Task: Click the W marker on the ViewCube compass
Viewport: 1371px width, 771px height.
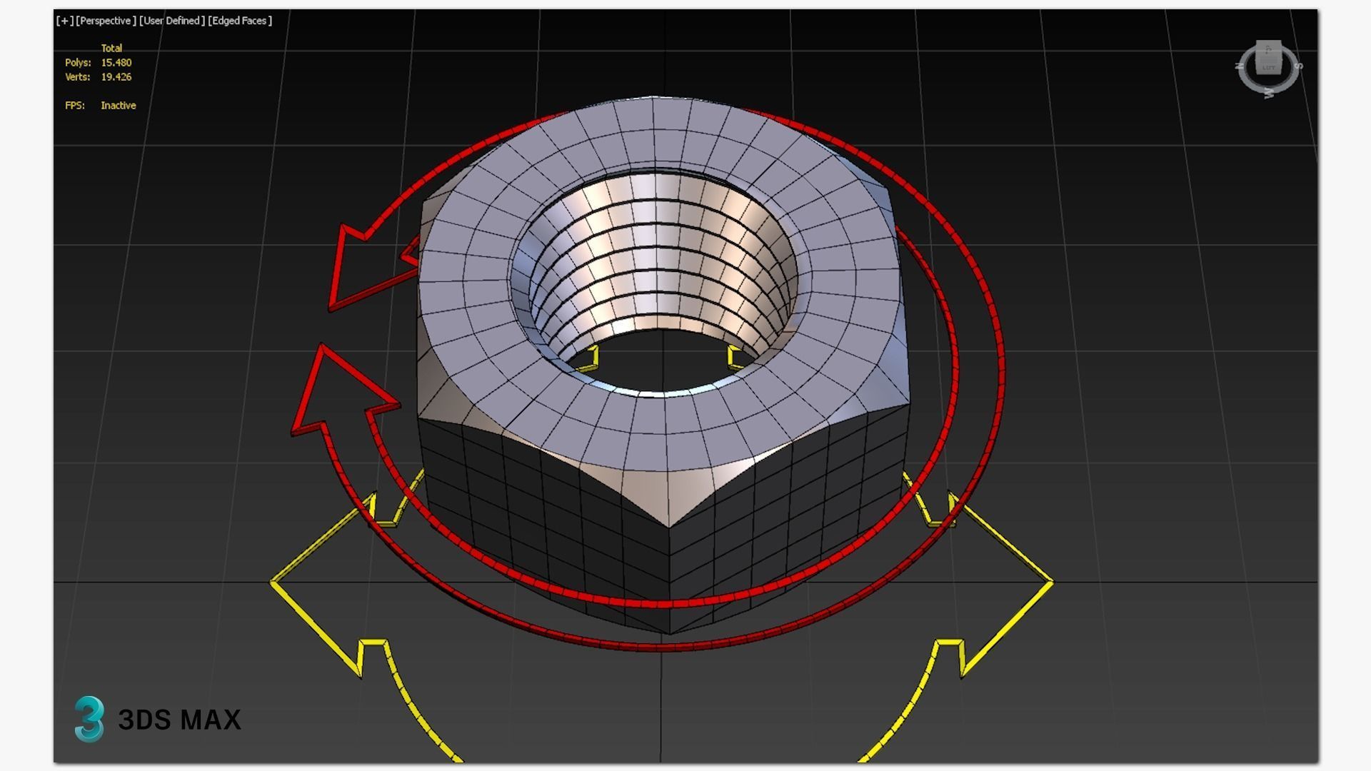Action: tap(1269, 93)
